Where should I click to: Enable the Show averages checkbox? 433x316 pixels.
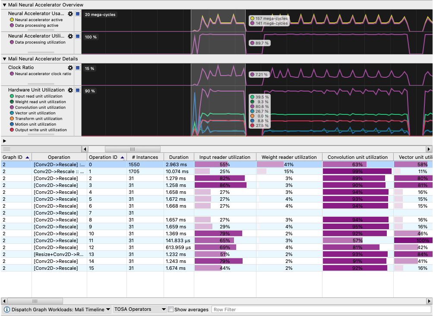point(171,310)
